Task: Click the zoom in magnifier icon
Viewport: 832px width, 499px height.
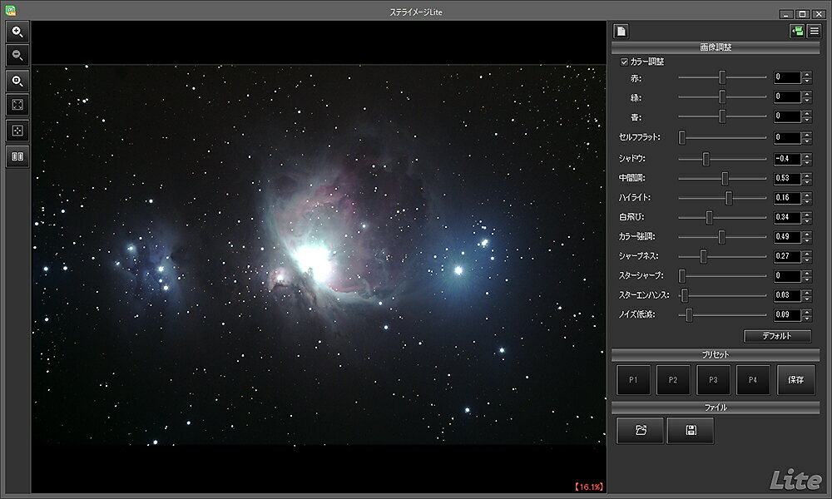Action: point(17,32)
